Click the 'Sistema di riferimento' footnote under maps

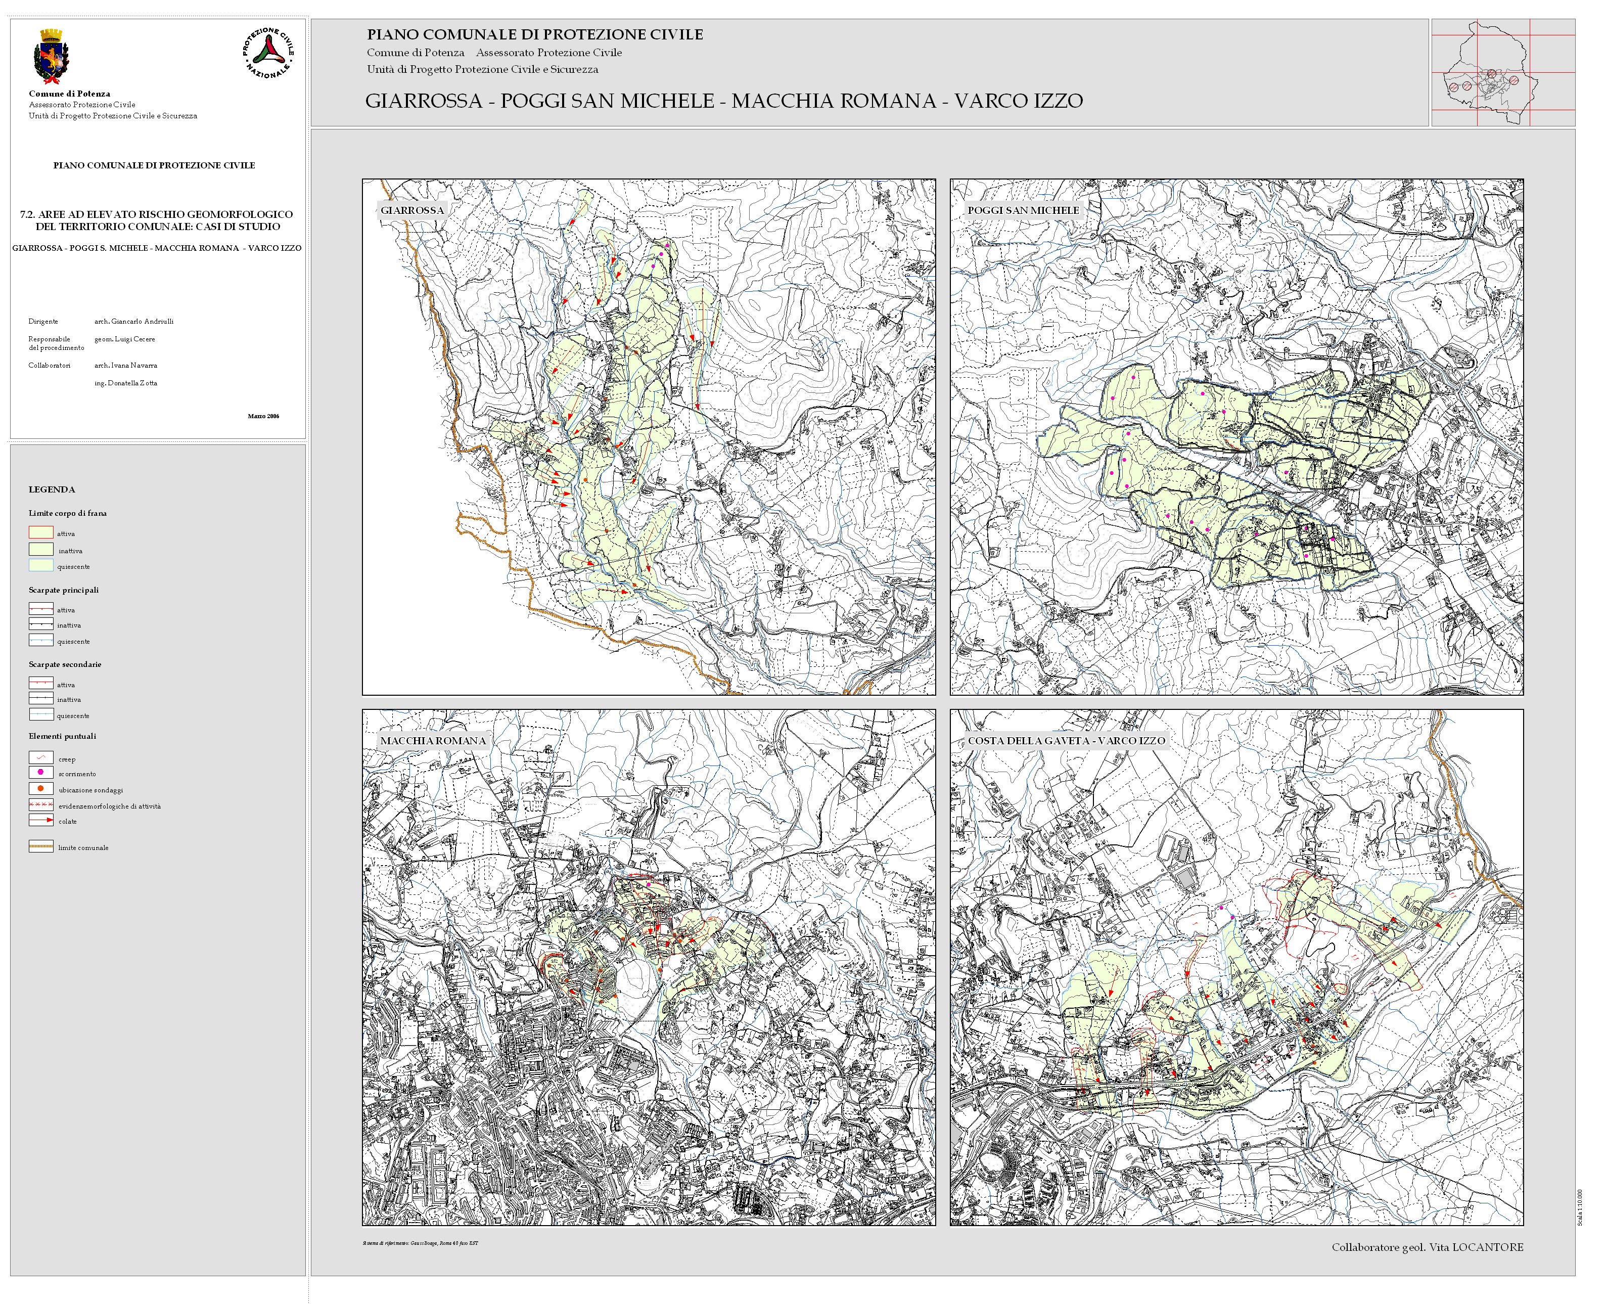click(420, 1243)
